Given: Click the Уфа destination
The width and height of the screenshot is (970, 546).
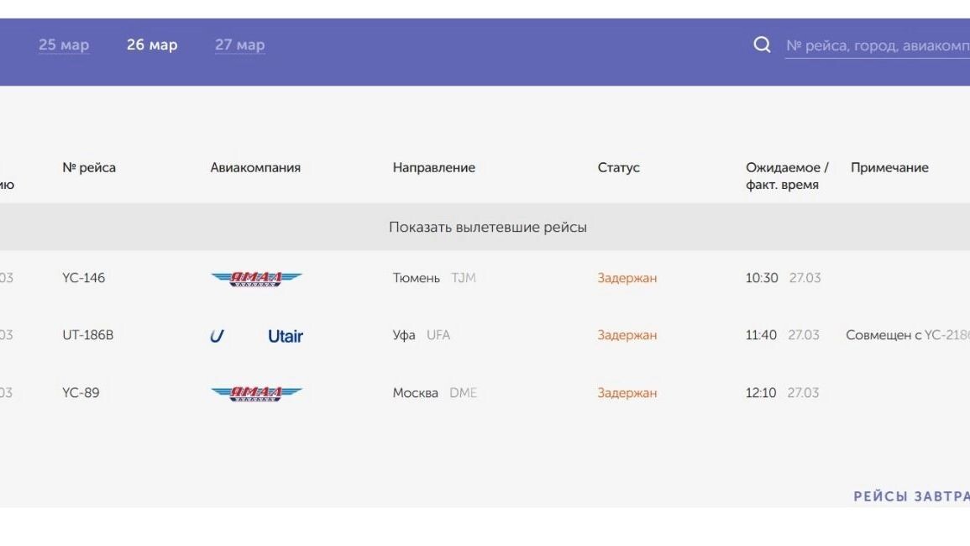Looking at the screenshot, I should click(x=404, y=335).
